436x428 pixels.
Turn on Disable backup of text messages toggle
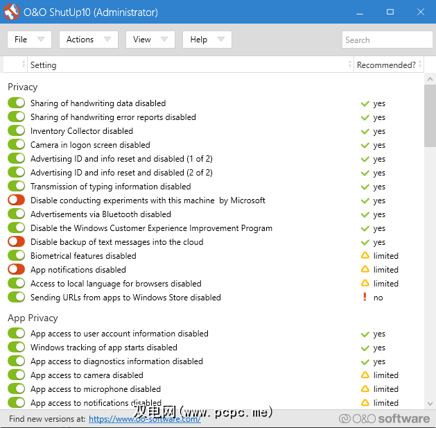(16, 242)
